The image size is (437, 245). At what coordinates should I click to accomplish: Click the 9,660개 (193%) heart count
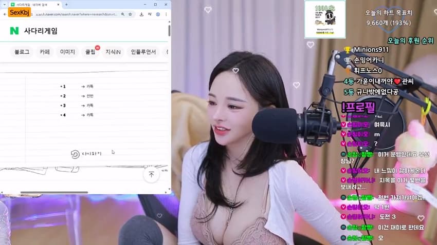[x=389, y=23]
